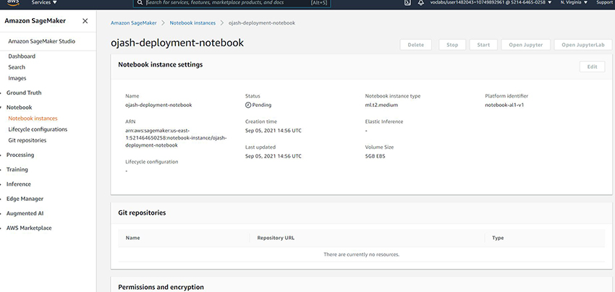The height and width of the screenshot is (292, 615).
Task: Click the Type column header
Action: click(498, 238)
